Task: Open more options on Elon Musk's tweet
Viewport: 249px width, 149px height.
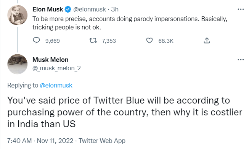Action: 241,10
